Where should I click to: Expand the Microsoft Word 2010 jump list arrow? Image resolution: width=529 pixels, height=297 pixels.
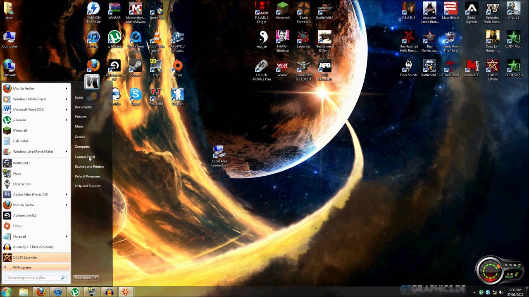click(66, 110)
